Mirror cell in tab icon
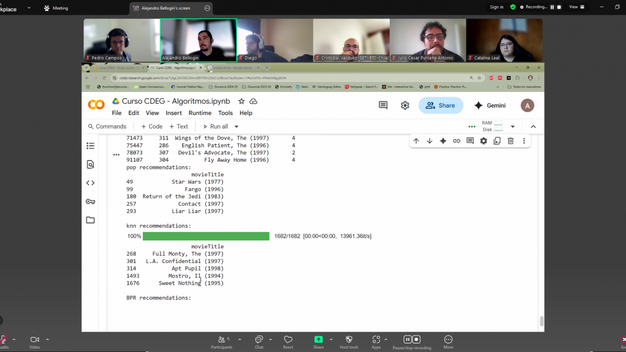The image size is (626, 352). coord(497,141)
